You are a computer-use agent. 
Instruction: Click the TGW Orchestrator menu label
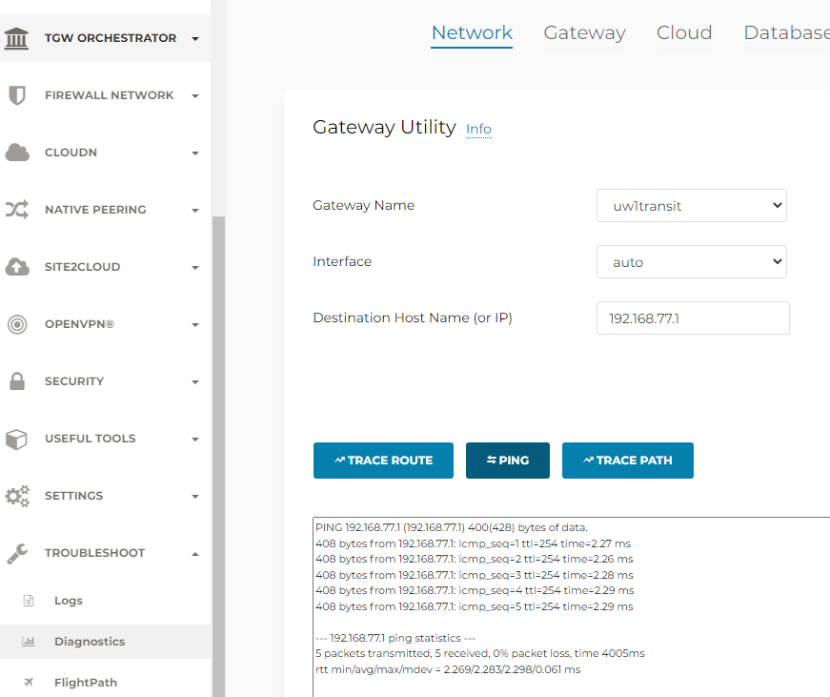[x=111, y=38]
